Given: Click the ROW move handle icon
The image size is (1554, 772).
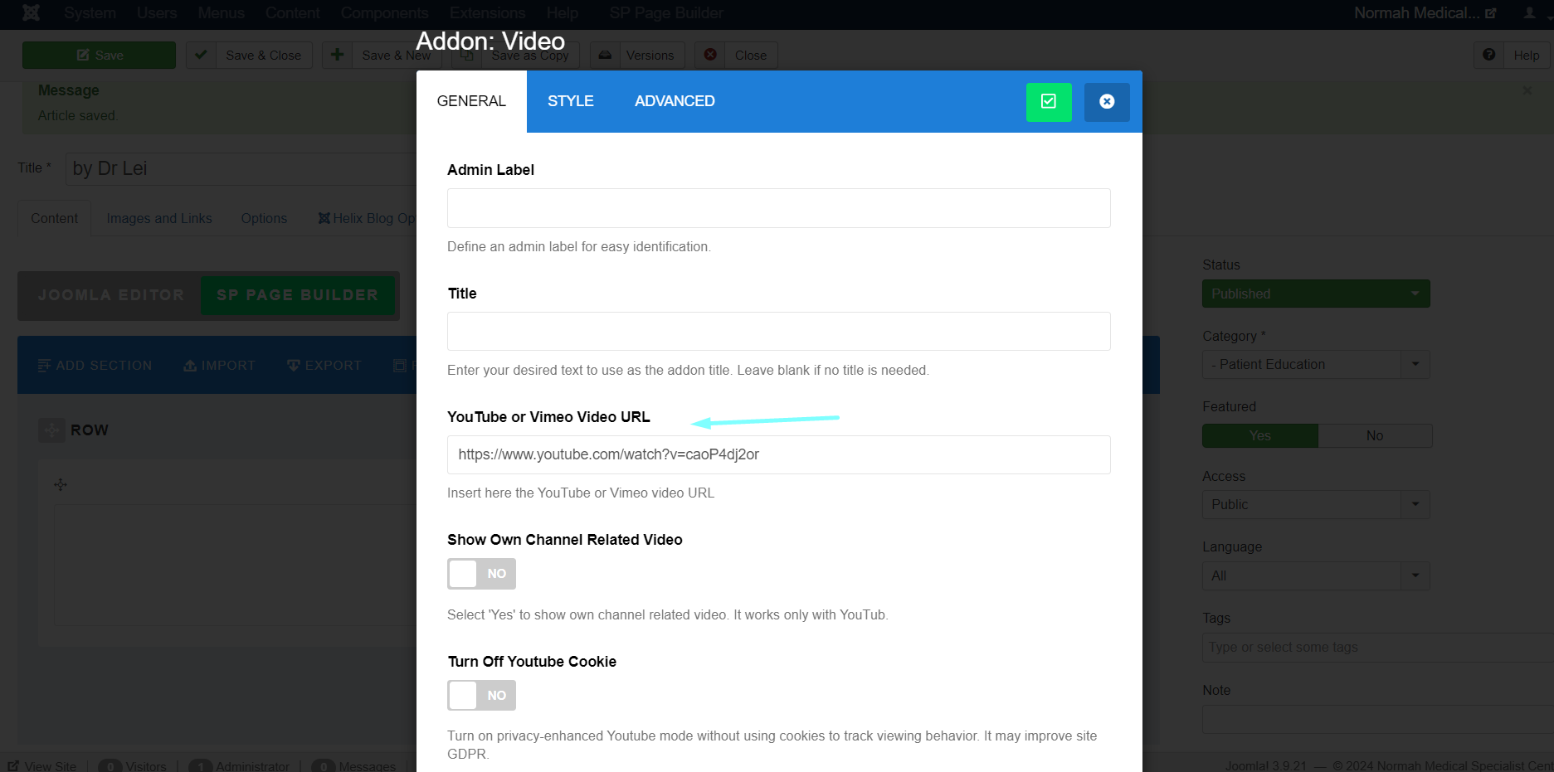Looking at the screenshot, I should [51, 430].
